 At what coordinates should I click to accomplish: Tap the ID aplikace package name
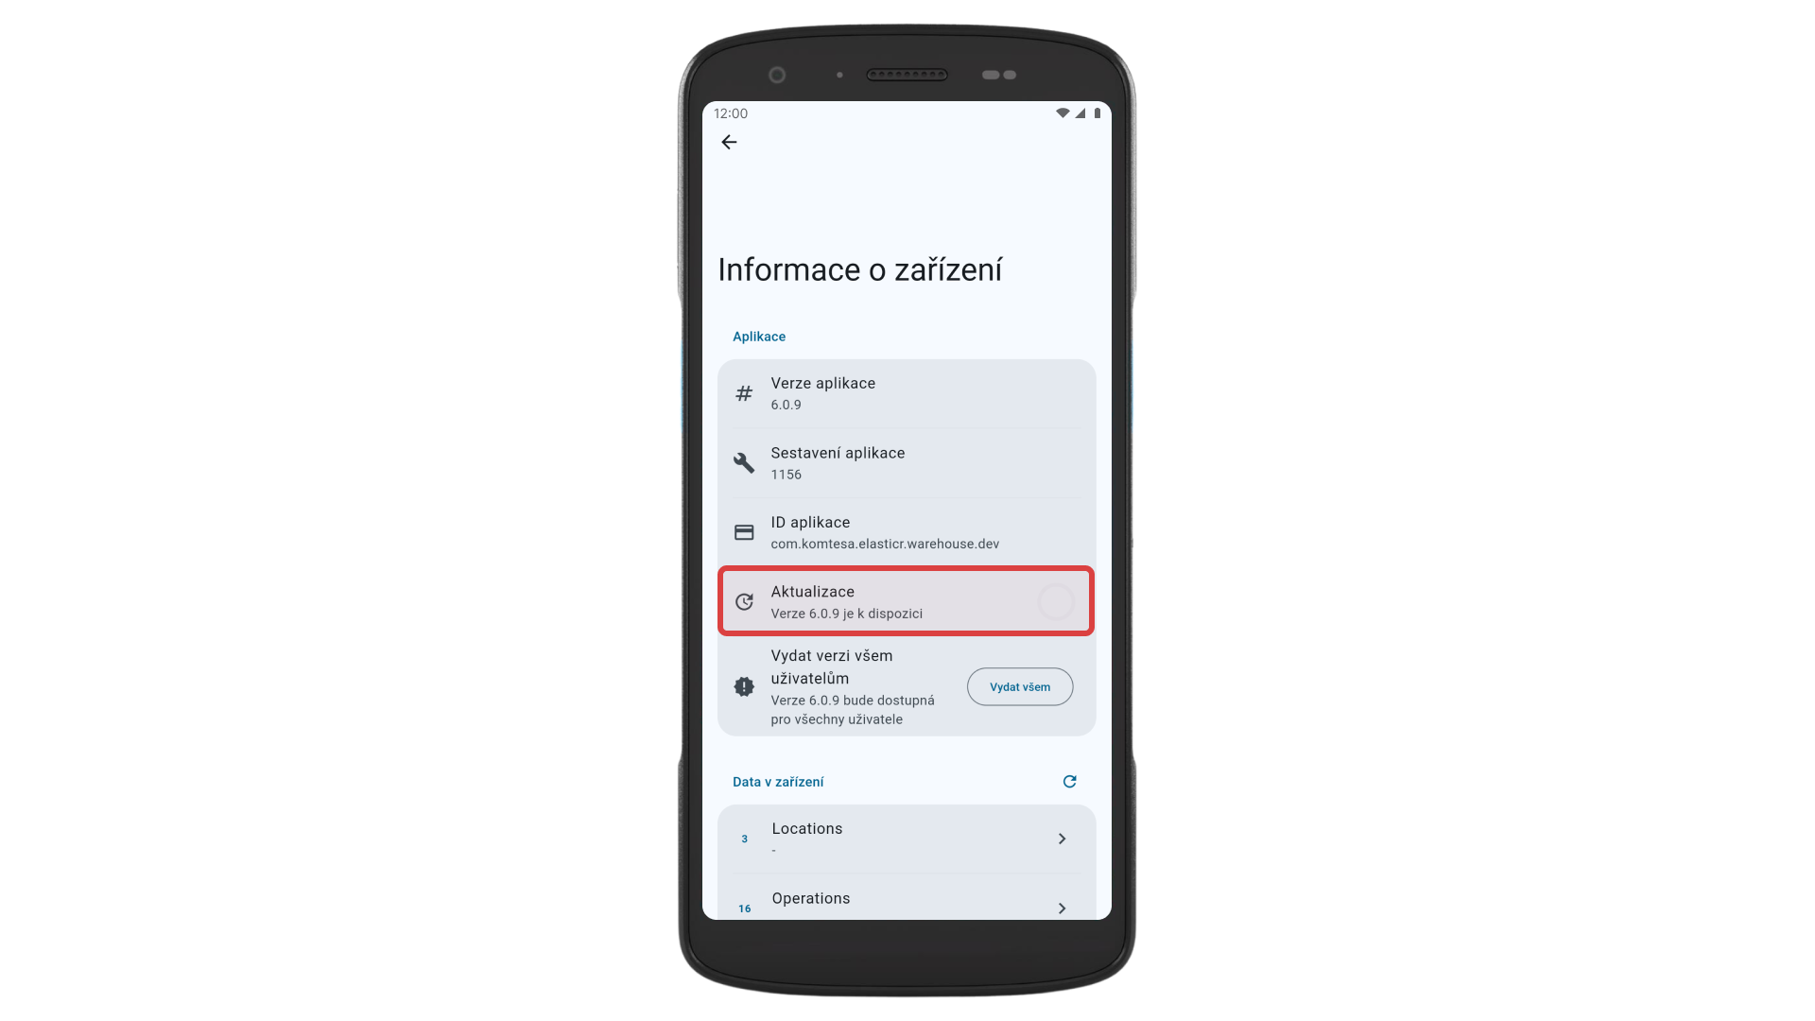885,544
